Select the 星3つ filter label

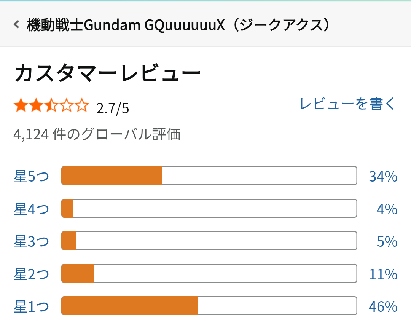tap(32, 242)
